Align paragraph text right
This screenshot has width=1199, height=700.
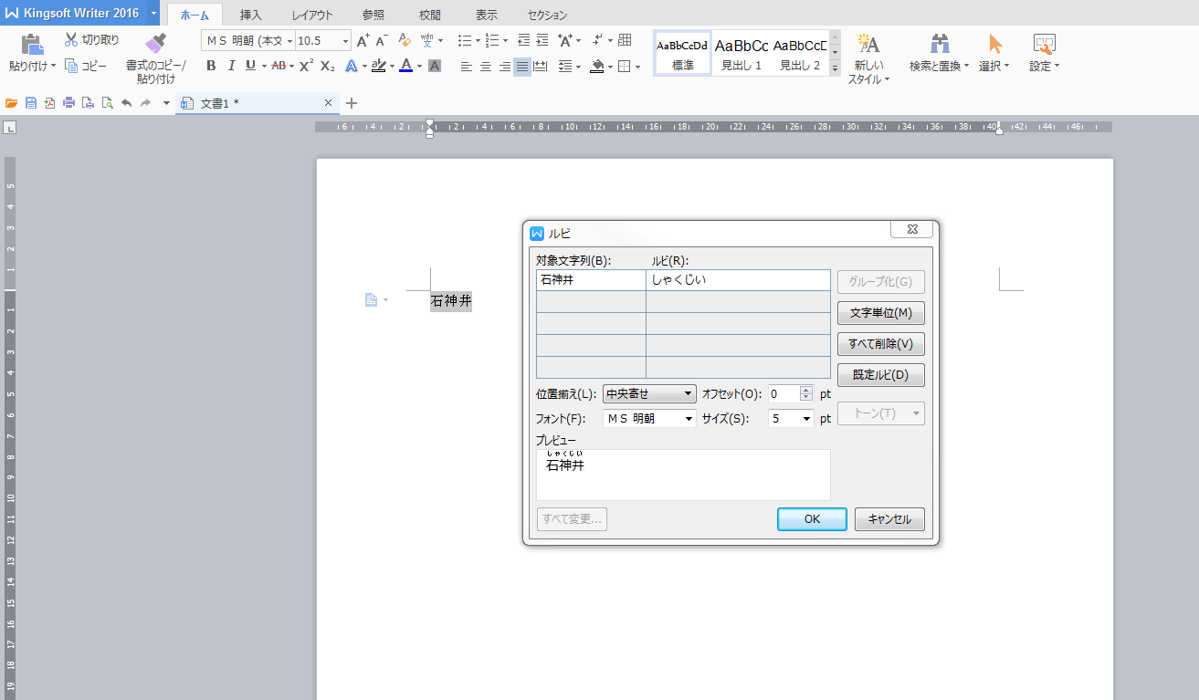[x=504, y=66]
